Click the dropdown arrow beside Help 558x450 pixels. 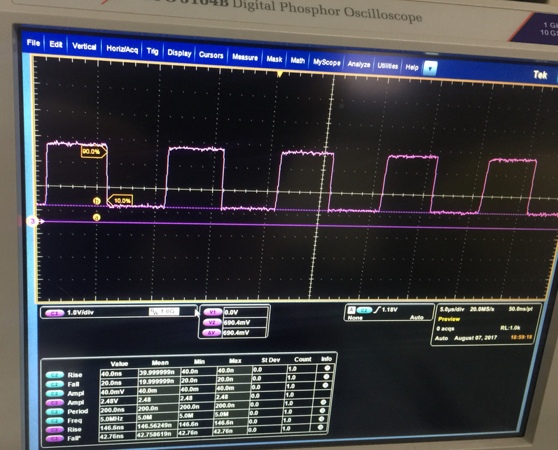(x=430, y=69)
